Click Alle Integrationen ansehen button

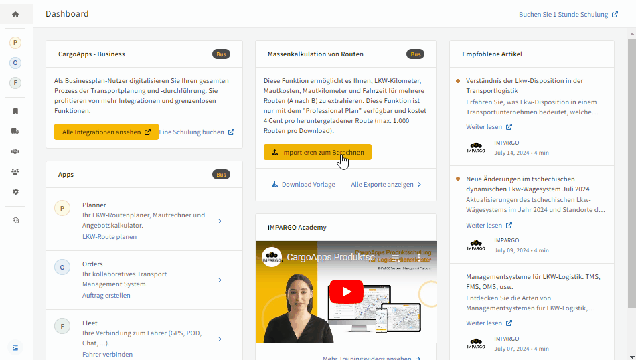(106, 132)
